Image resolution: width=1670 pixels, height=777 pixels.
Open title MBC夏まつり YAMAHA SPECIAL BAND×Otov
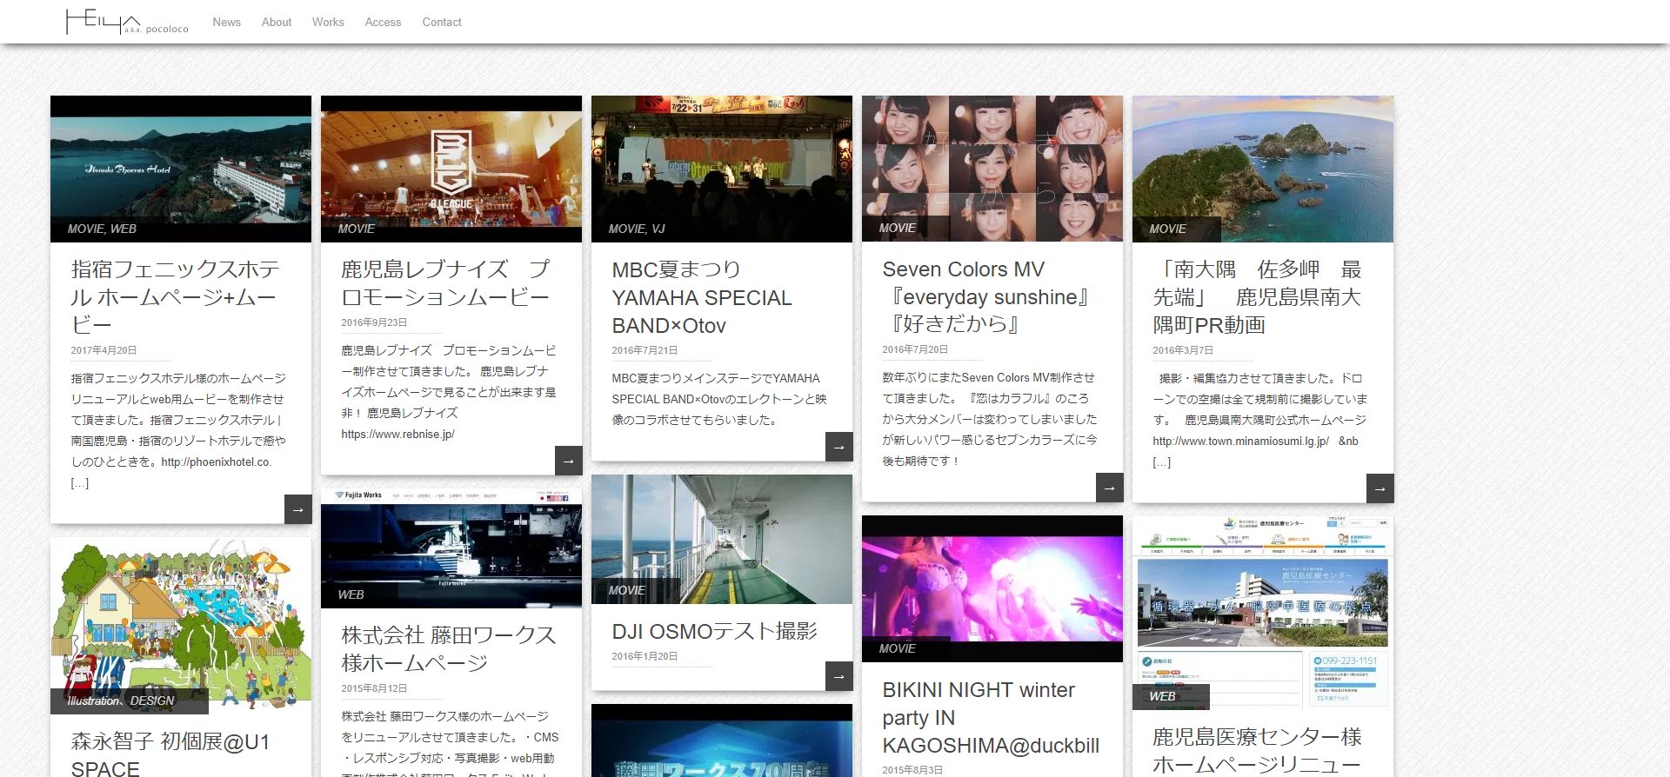pyautogui.click(x=702, y=297)
